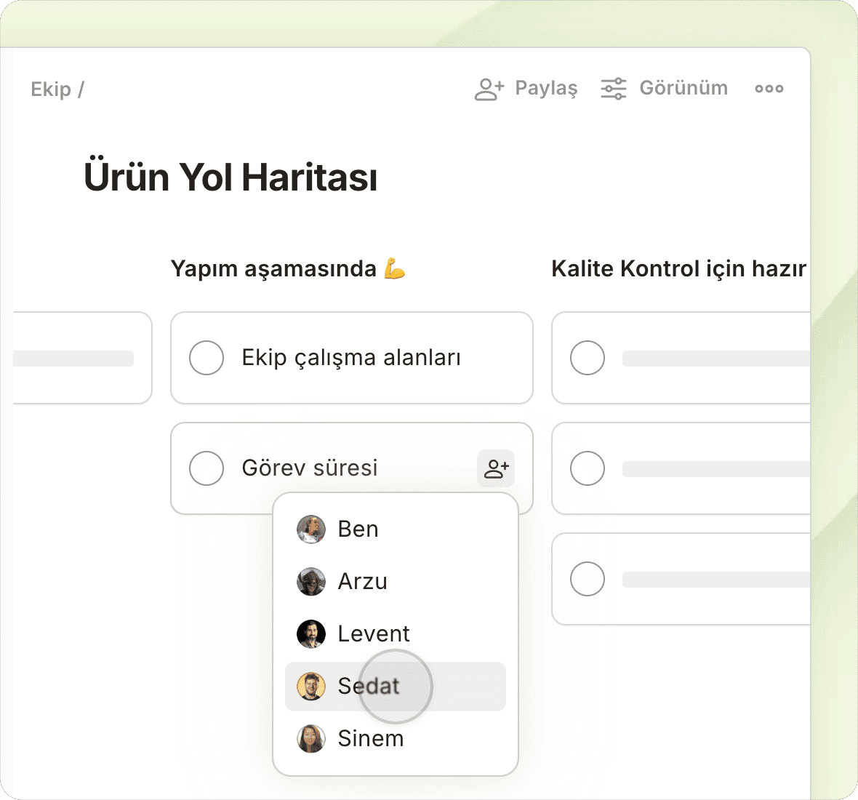Click Ben's avatar in the assignee list
The height and width of the screenshot is (800, 858).
311,529
